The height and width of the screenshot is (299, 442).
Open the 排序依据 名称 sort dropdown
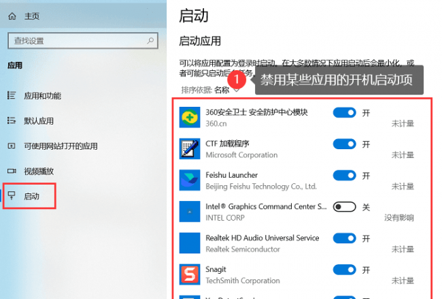pos(210,90)
